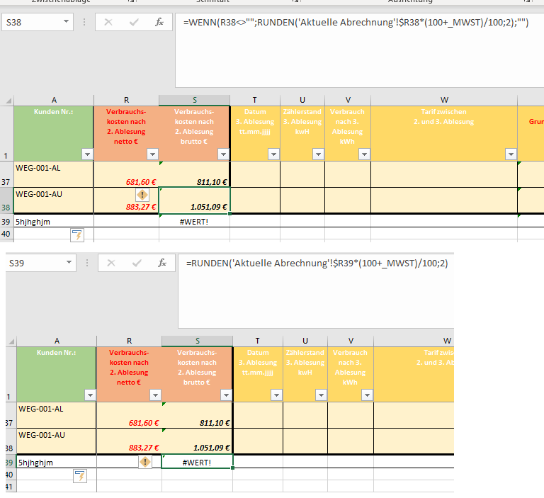This screenshot has height=498, width=544.
Task: Select column header T in the S38 view
Action: click(255, 101)
